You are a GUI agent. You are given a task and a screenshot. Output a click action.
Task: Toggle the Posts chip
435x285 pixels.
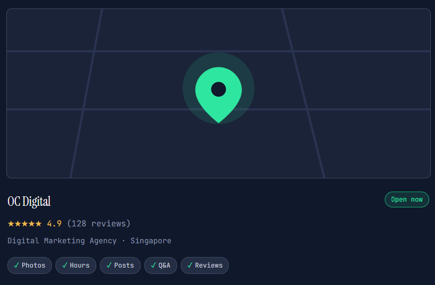pos(120,265)
